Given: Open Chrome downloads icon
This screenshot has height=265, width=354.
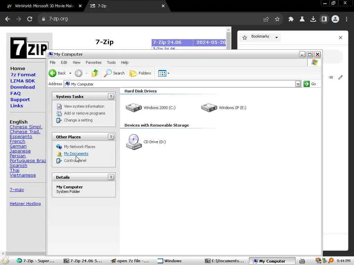Looking at the screenshot, I should (x=313, y=19).
